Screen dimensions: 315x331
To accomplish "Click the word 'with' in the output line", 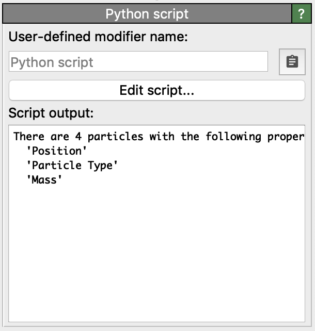I will pos(162,137).
